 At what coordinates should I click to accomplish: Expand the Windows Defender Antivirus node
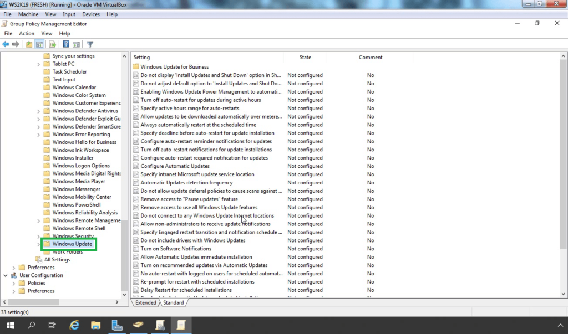coord(38,111)
